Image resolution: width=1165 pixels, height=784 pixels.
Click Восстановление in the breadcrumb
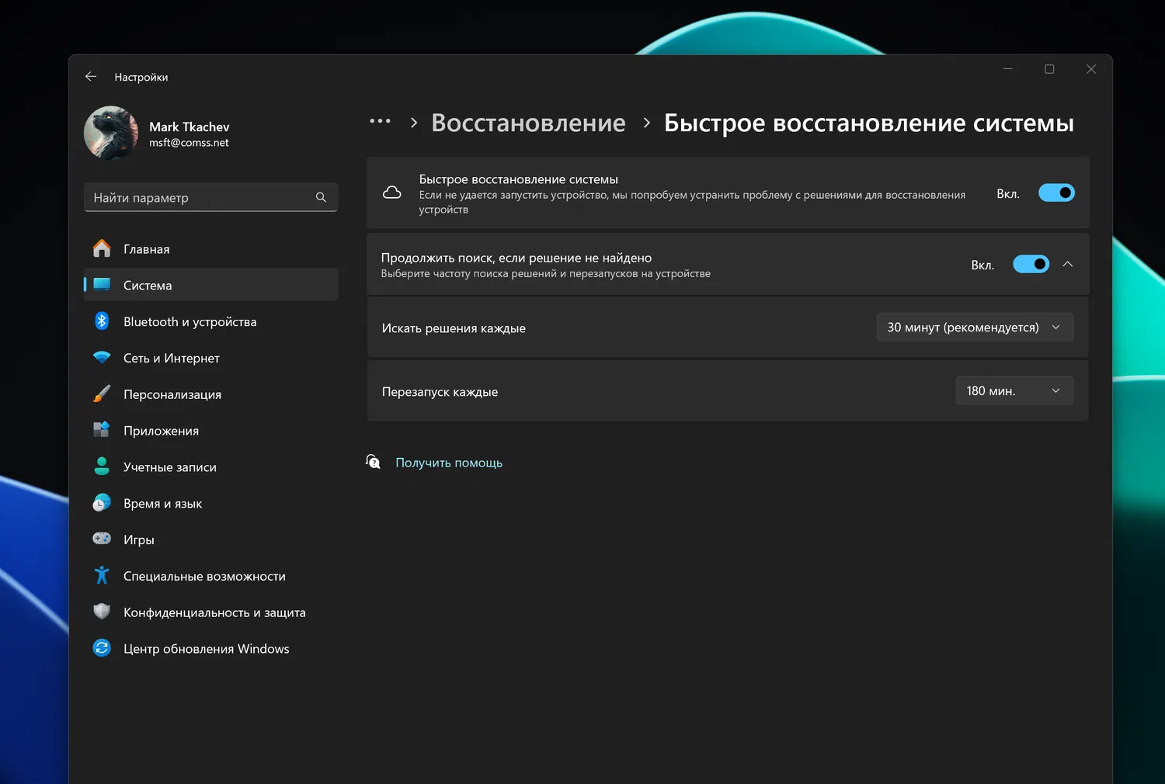(528, 123)
